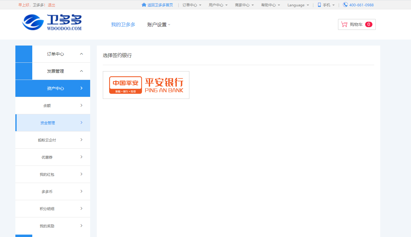
Task: Open the 余额 sidebar item
Action: 53,106
